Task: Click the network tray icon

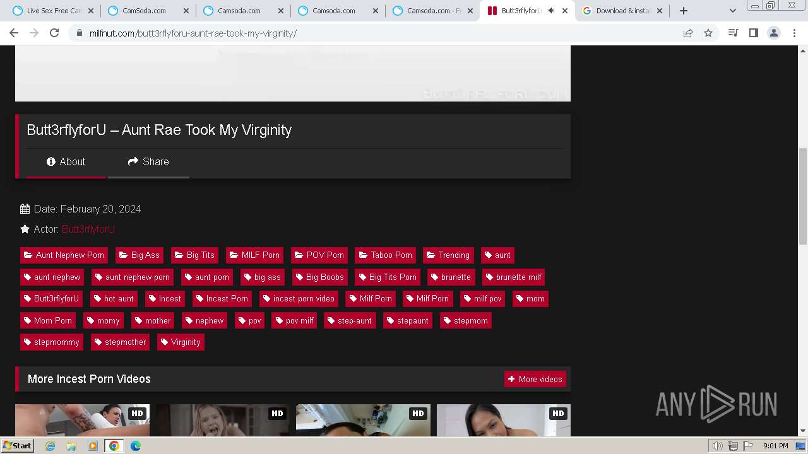Action: [x=733, y=446]
